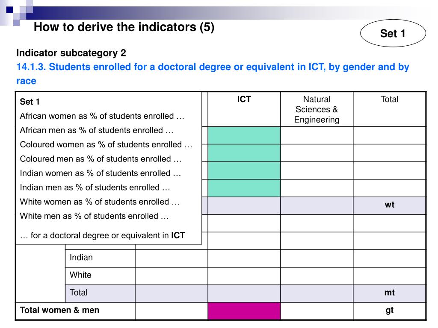This screenshot has height=328, width=438.
Task: Click the blue '14.1.3. Students enrolled' heading
Action: coord(213,73)
